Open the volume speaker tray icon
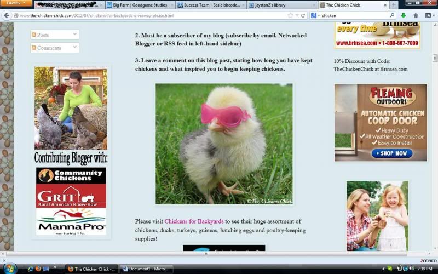 coord(411,269)
